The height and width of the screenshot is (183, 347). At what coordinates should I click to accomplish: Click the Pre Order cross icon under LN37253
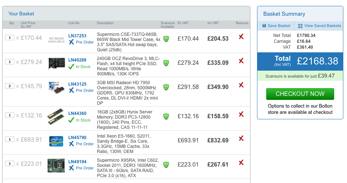point(71,42)
